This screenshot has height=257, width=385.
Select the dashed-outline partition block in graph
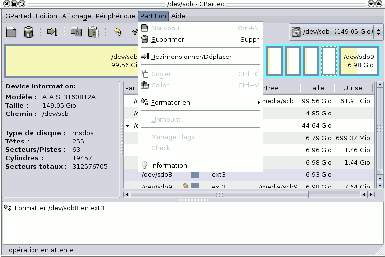click(329, 61)
